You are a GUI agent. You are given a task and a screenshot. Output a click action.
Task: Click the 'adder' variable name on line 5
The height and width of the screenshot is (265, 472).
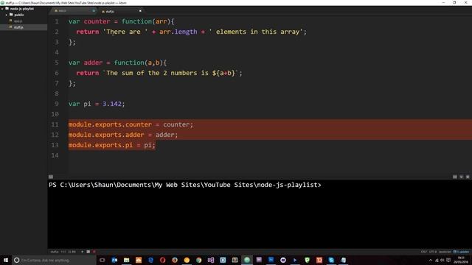pos(93,63)
